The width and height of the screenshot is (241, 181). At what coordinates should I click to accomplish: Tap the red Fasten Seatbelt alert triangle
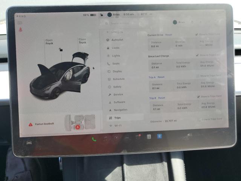coord(31,124)
